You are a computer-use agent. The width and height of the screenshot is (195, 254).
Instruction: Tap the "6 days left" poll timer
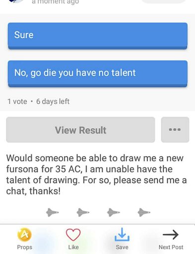point(53,102)
